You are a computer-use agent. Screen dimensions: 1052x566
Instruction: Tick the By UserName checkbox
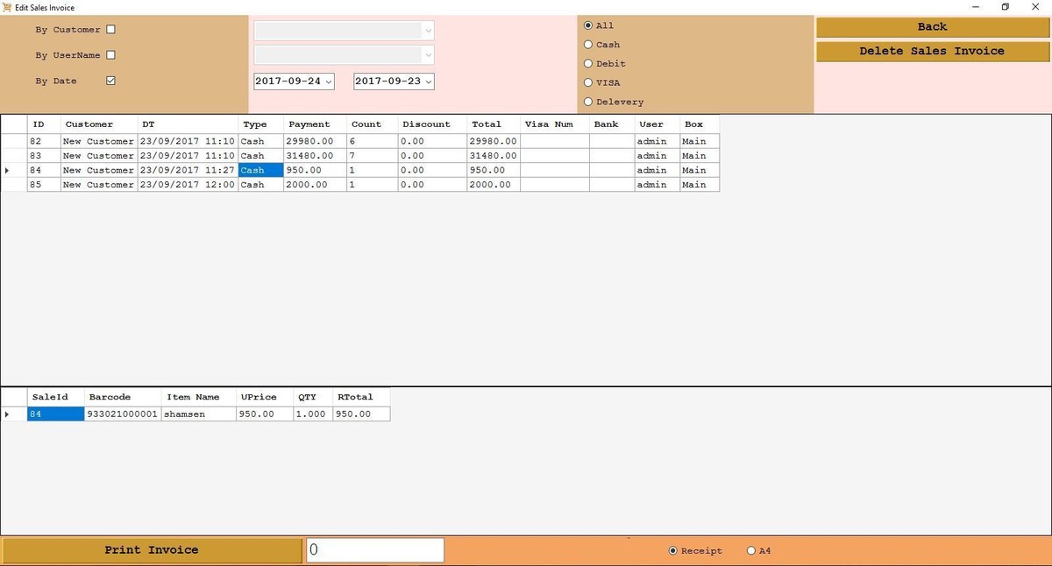click(110, 55)
